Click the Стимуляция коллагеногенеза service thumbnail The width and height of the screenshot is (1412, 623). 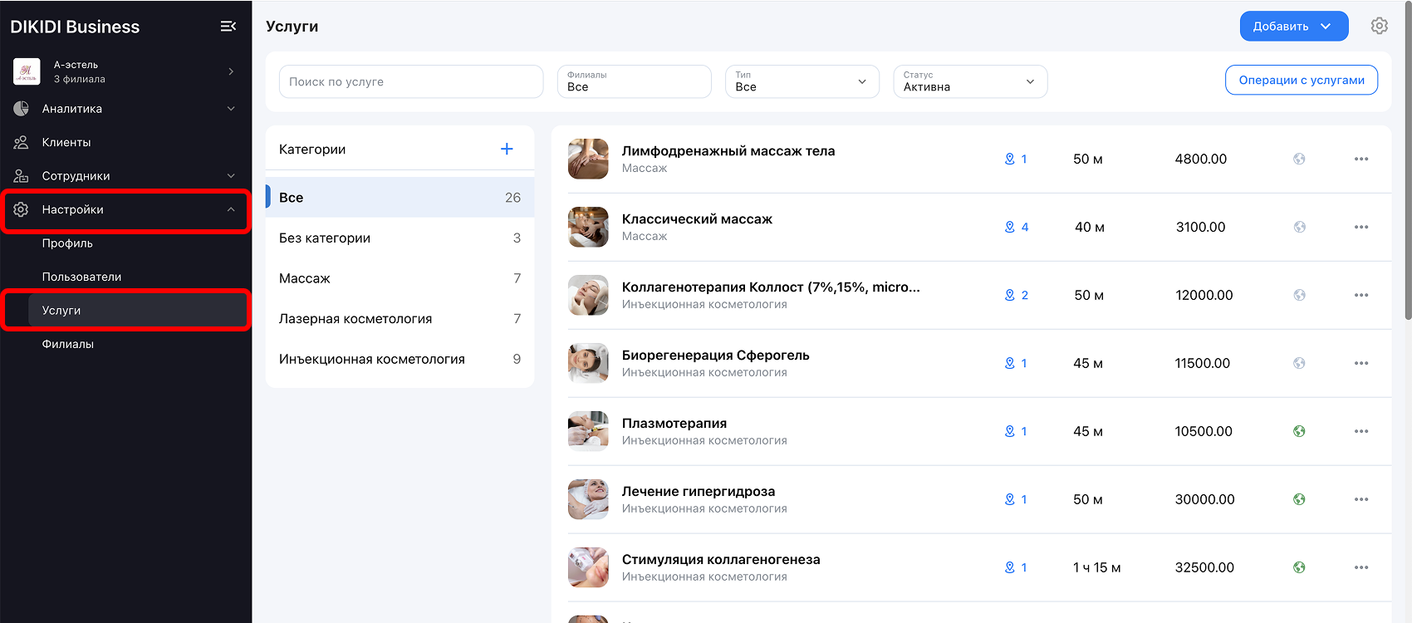(x=588, y=567)
